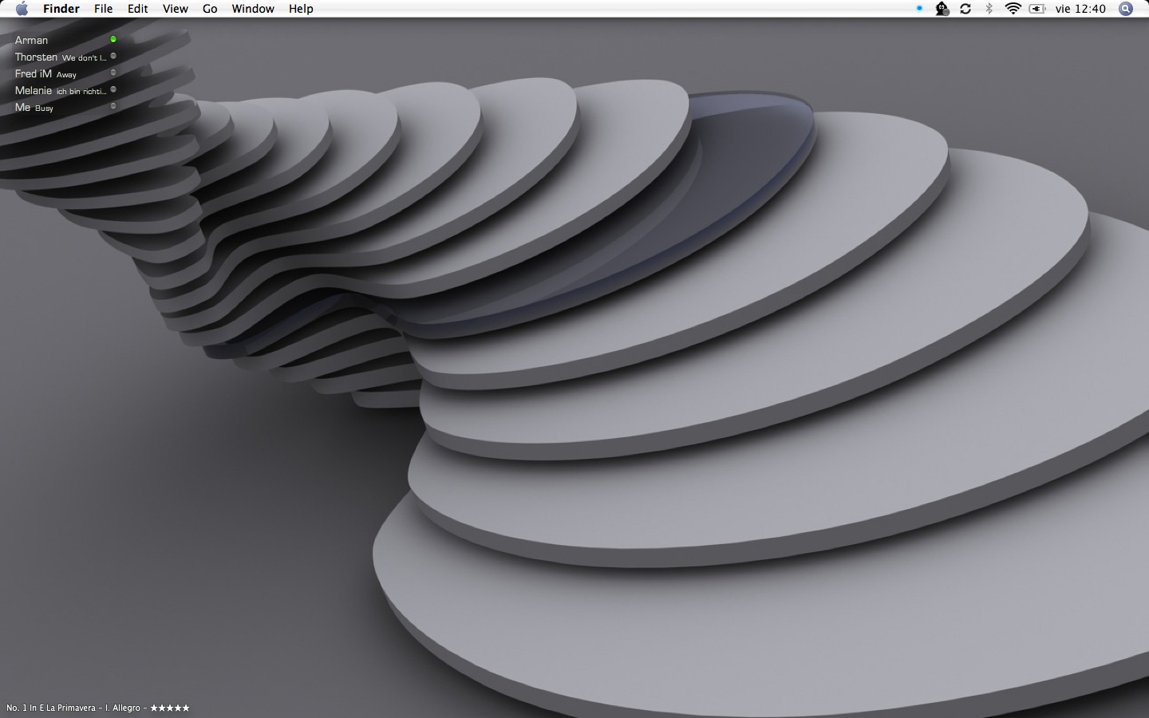1149x718 pixels.
Task: Open the Wi-Fi AirPort menu
Action: pos(1013,9)
